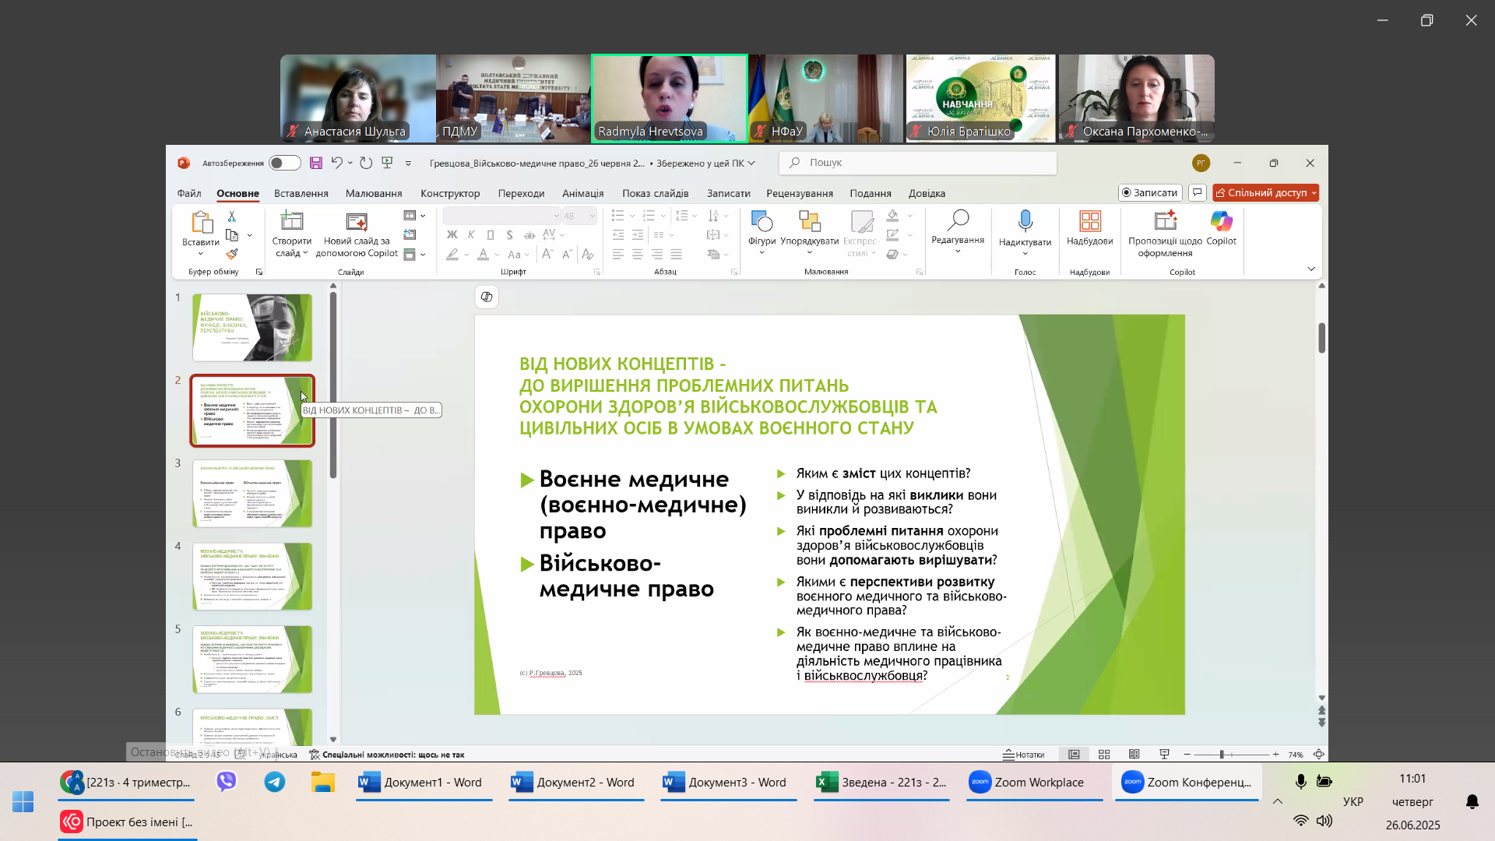This screenshot has width=1495, height=841.
Task: Click Пропозиції щодо оформлення designer icon
Action: coord(1165,221)
